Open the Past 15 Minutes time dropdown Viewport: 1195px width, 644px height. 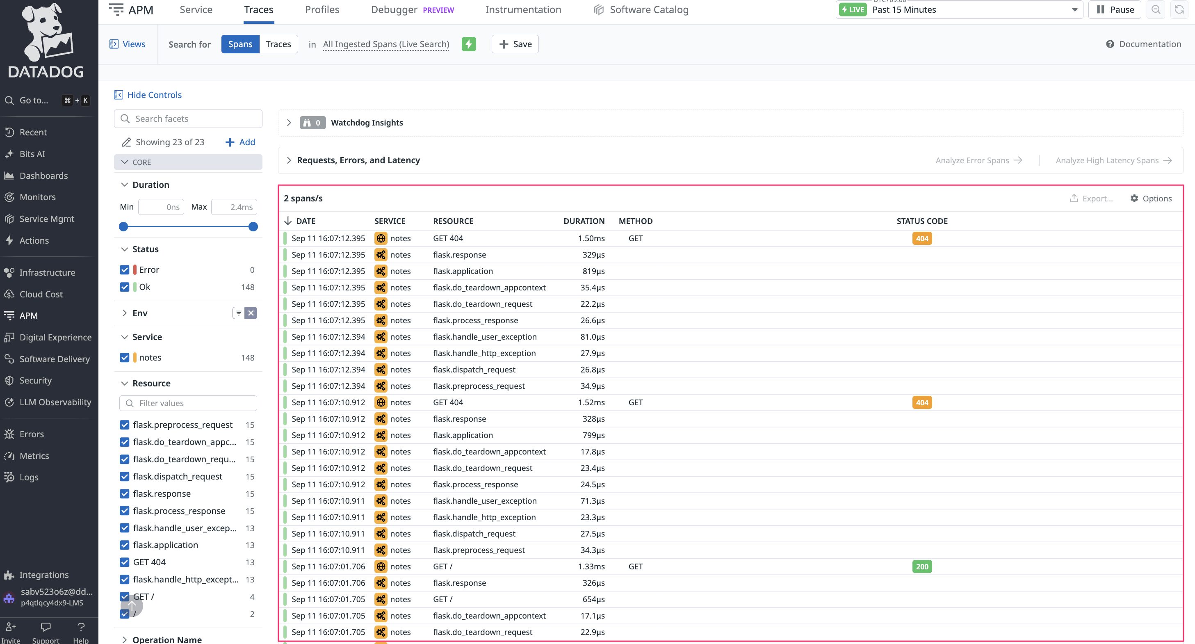[959, 10]
